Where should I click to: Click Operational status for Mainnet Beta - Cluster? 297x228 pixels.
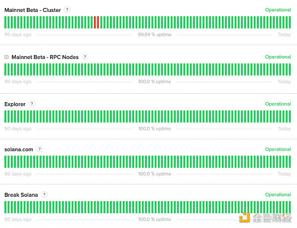(278, 10)
